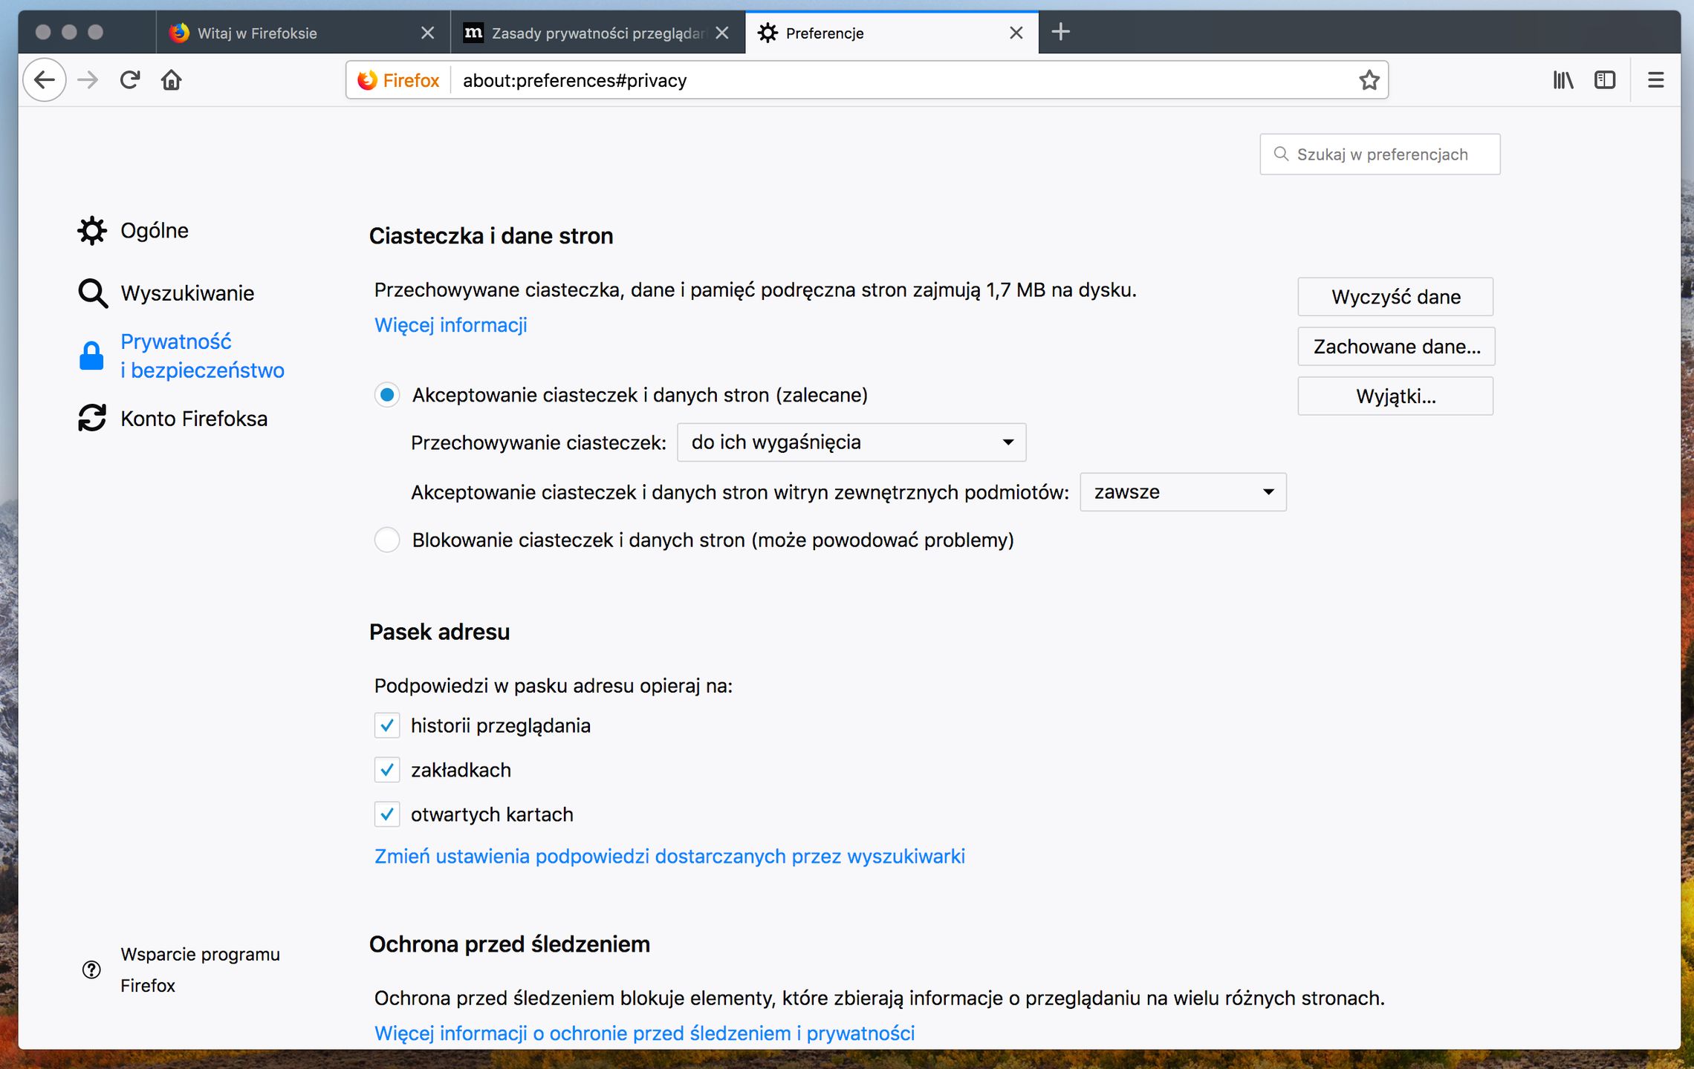Toggle the zakładkach checkbox

387,770
